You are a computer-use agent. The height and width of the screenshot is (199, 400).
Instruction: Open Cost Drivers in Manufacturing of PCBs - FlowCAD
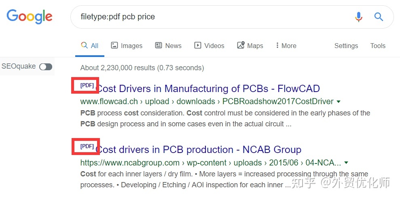point(208,88)
